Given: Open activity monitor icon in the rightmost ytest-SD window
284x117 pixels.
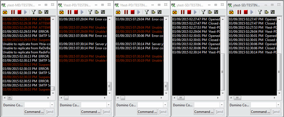Looking at the screenshot, I should (273, 12).
